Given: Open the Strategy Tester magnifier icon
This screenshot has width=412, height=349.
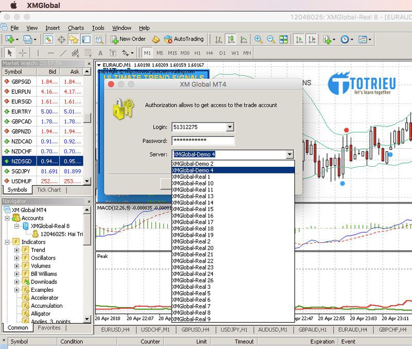Looking at the screenshot, I should [x=99, y=40].
